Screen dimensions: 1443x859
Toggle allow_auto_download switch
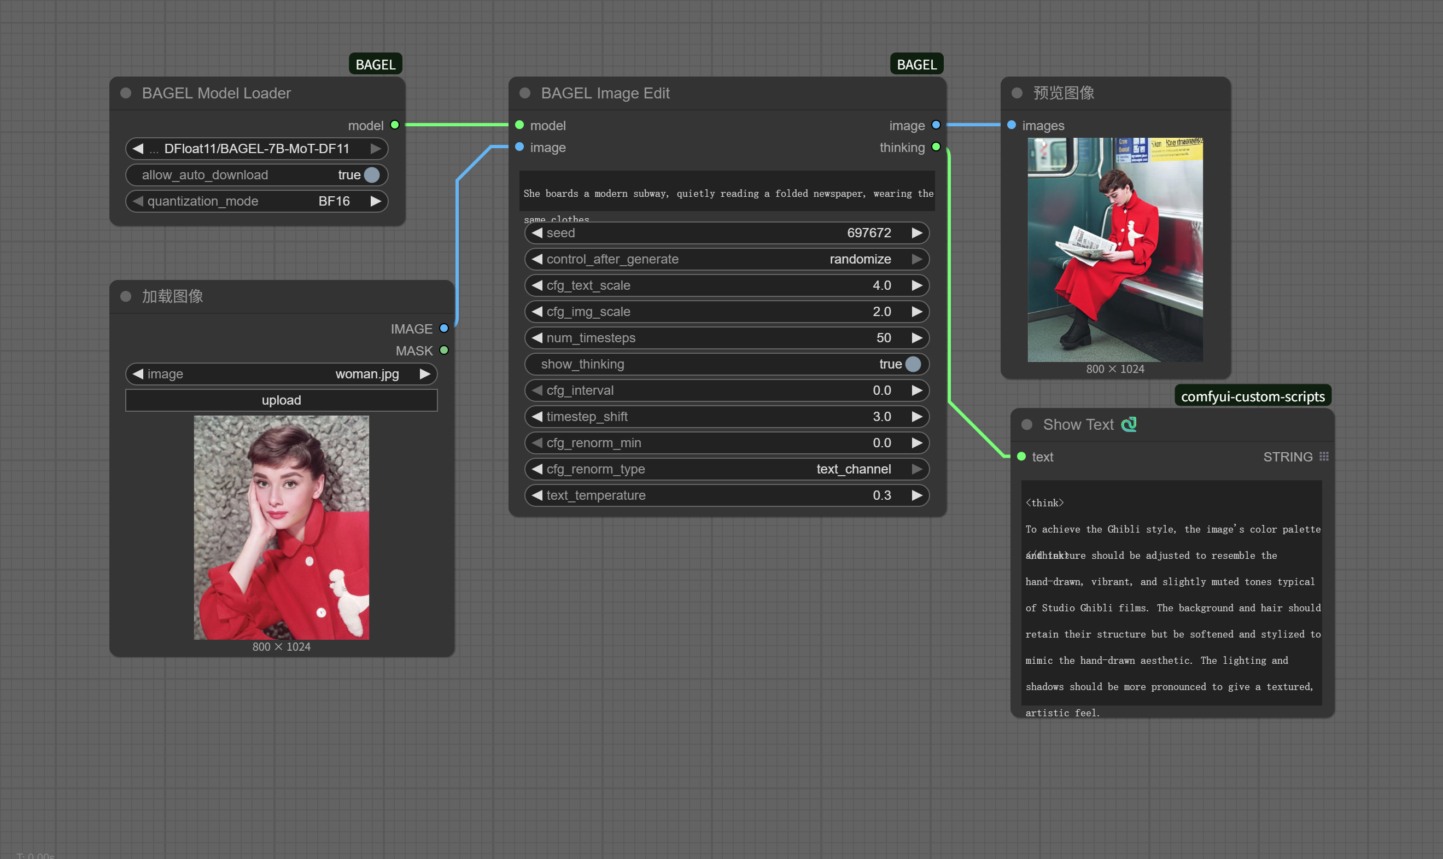[x=372, y=175]
